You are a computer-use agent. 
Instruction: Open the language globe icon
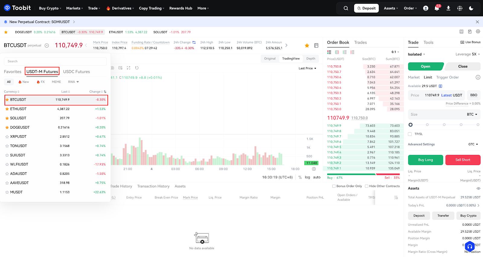[x=460, y=8]
